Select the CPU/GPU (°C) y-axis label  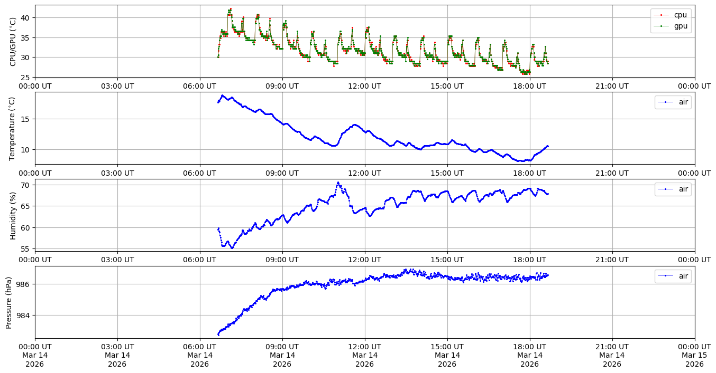(x=13, y=41)
